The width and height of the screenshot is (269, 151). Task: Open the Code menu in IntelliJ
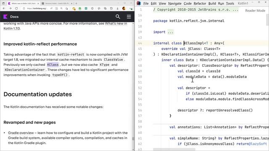click(187, 3)
